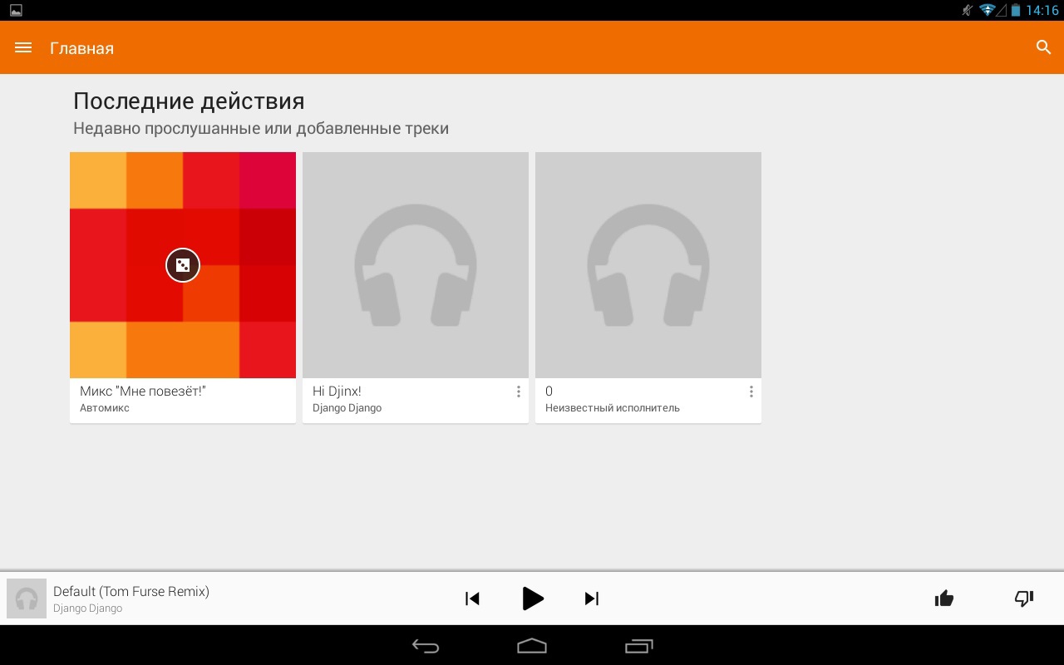
Task: Open overflow menu for Hi Djinx! album
Action: point(519,392)
